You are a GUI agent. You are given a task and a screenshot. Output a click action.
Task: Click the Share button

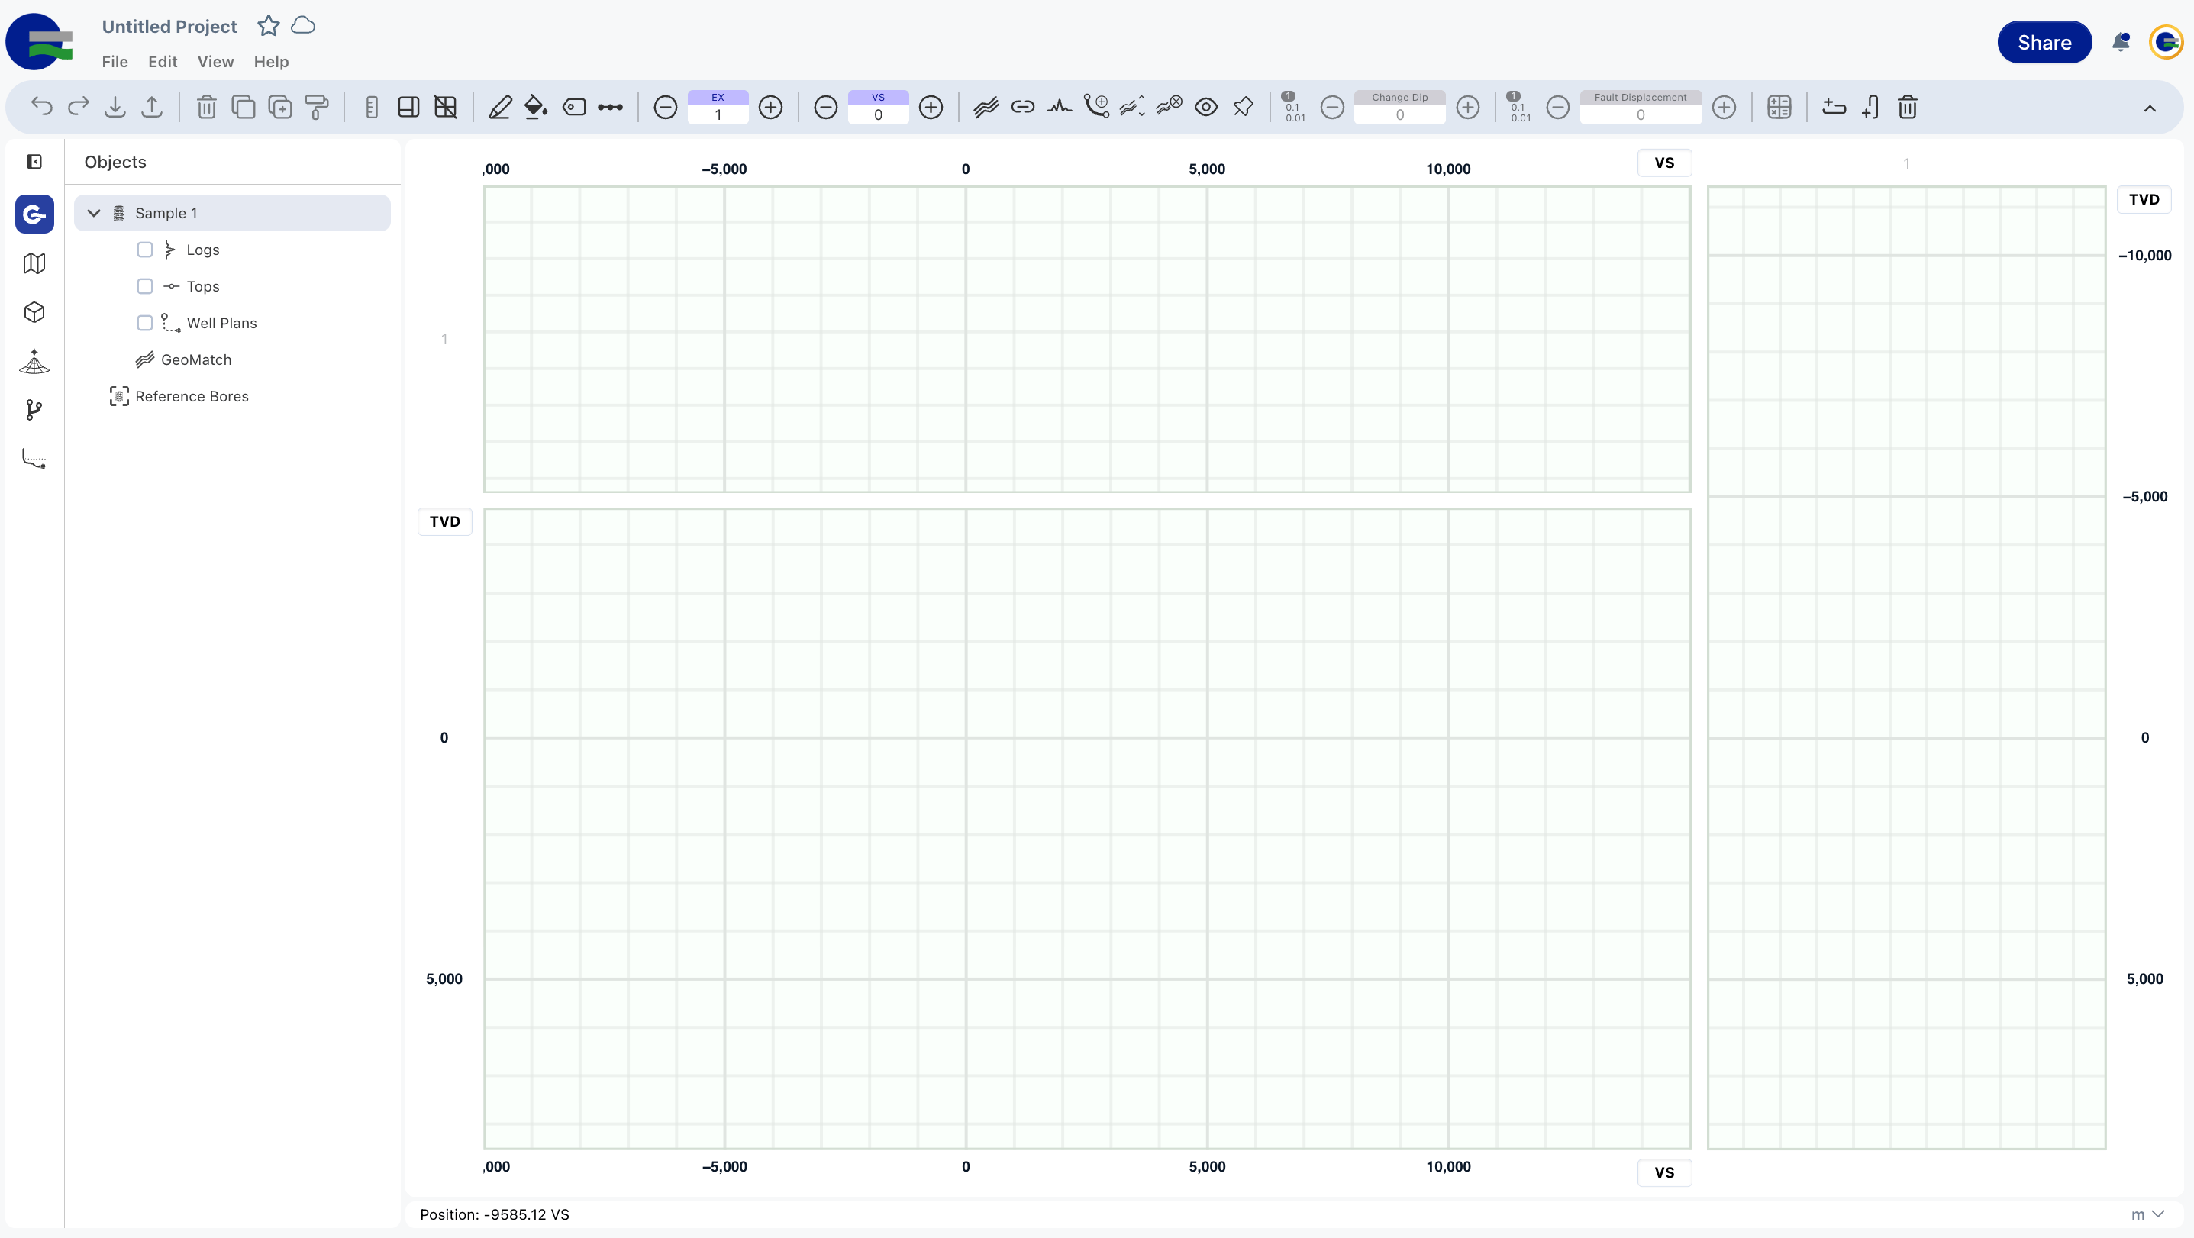2044,42
